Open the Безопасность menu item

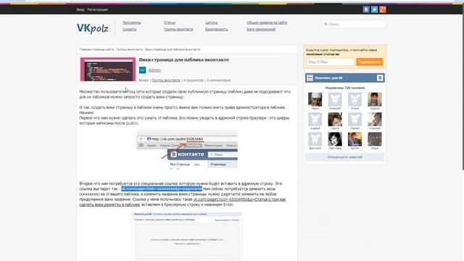click(217, 29)
